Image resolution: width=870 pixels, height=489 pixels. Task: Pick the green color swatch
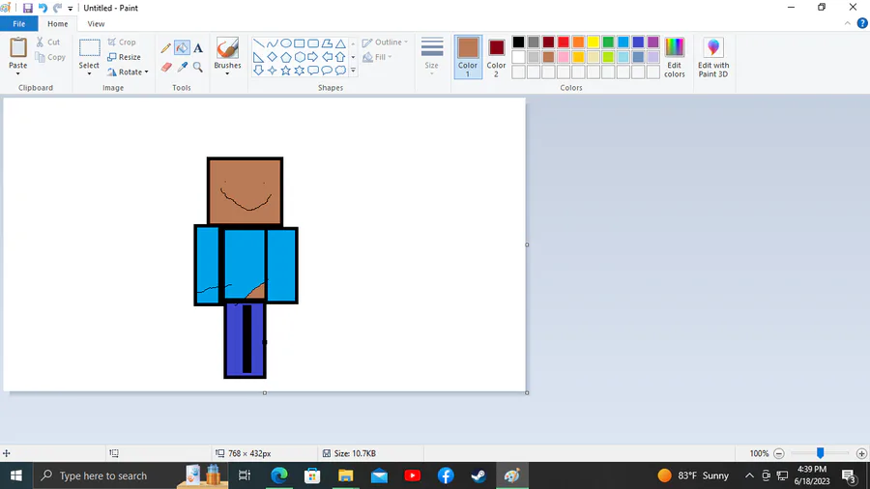(608, 43)
